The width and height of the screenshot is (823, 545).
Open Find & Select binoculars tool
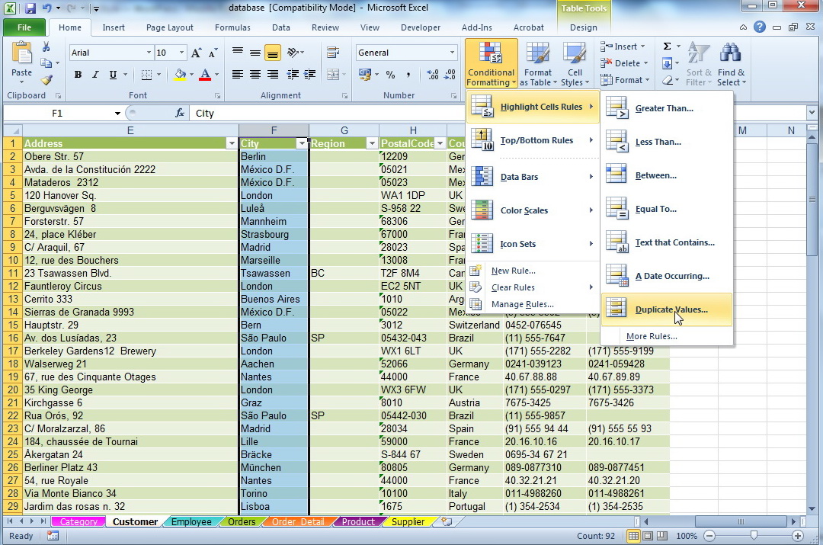pyautogui.click(x=731, y=64)
